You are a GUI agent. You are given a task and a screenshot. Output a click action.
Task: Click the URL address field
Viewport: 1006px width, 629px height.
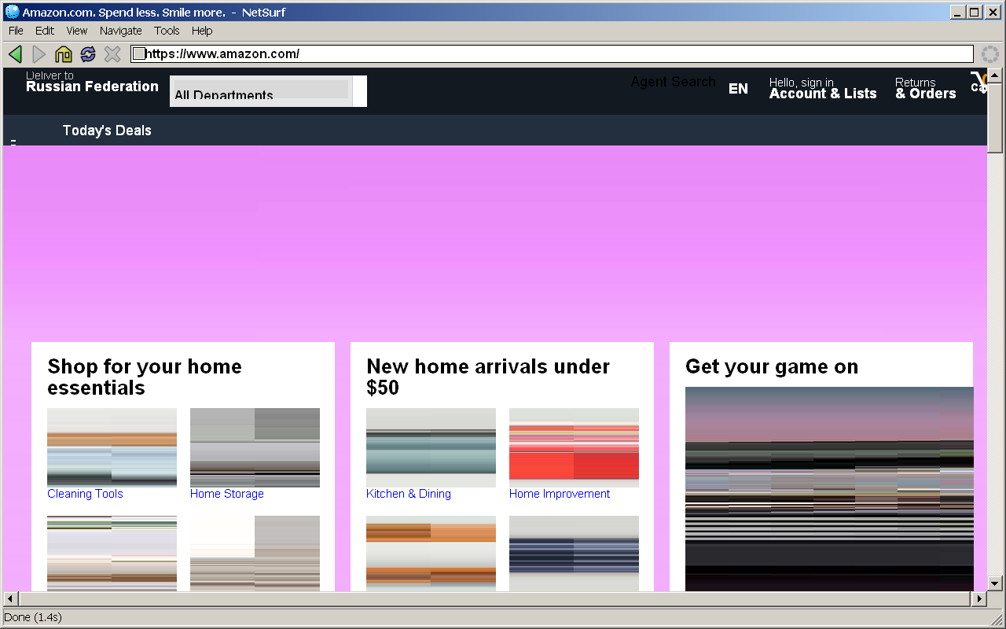tap(550, 54)
